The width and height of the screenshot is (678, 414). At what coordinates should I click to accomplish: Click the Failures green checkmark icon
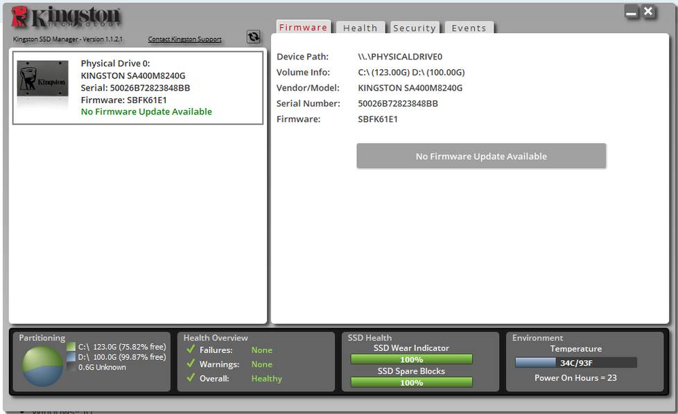point(191,350)
